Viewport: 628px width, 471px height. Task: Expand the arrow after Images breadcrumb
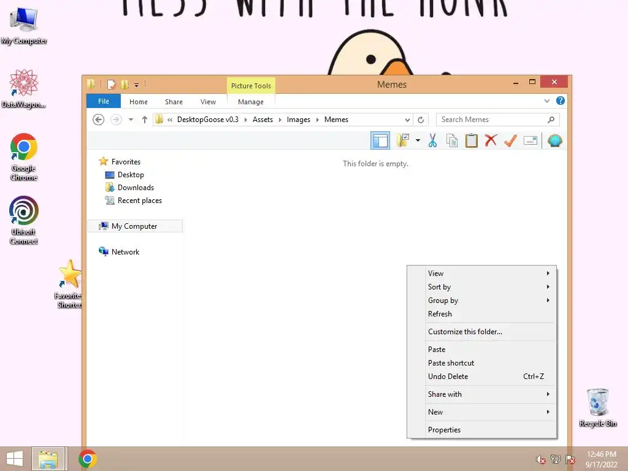(317, 120)
